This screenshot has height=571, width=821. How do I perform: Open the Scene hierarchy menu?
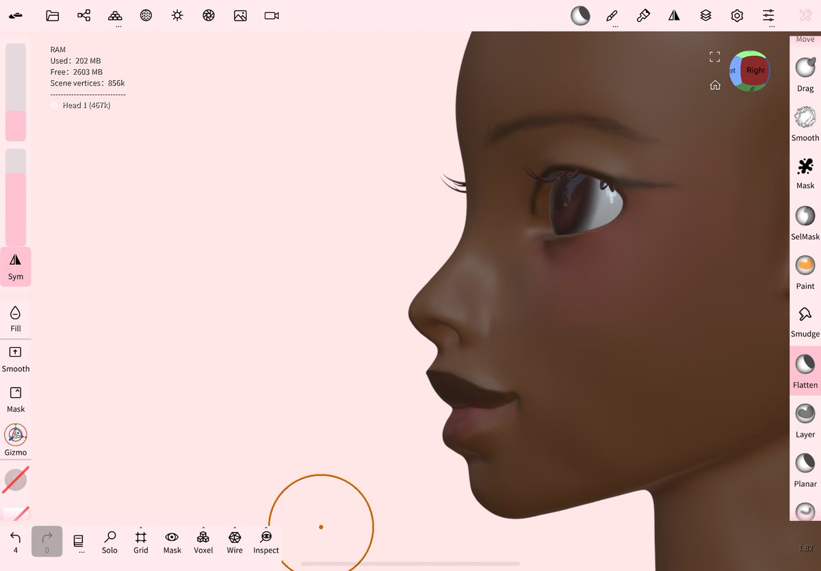pos(84,15)
